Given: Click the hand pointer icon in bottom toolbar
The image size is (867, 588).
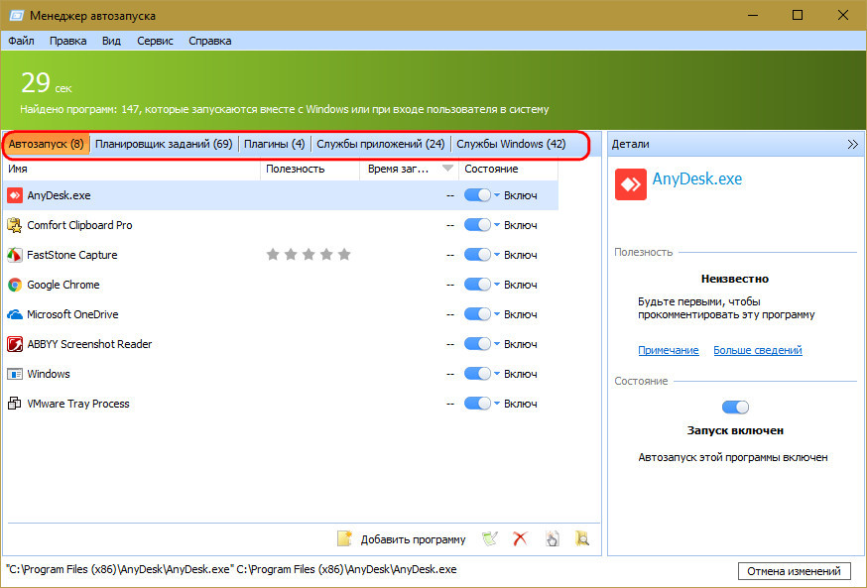Looking at the screenshot, I should coord(552,538).
